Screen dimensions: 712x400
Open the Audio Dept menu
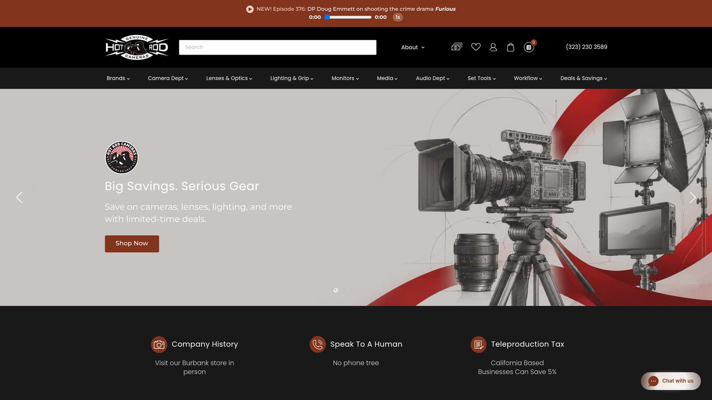[433, 78]
